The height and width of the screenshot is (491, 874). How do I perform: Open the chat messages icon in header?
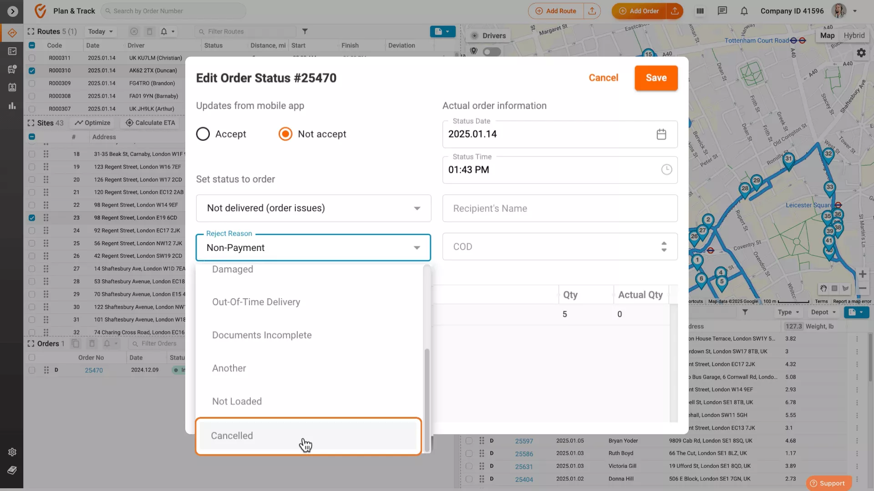[x=722, y=11]
